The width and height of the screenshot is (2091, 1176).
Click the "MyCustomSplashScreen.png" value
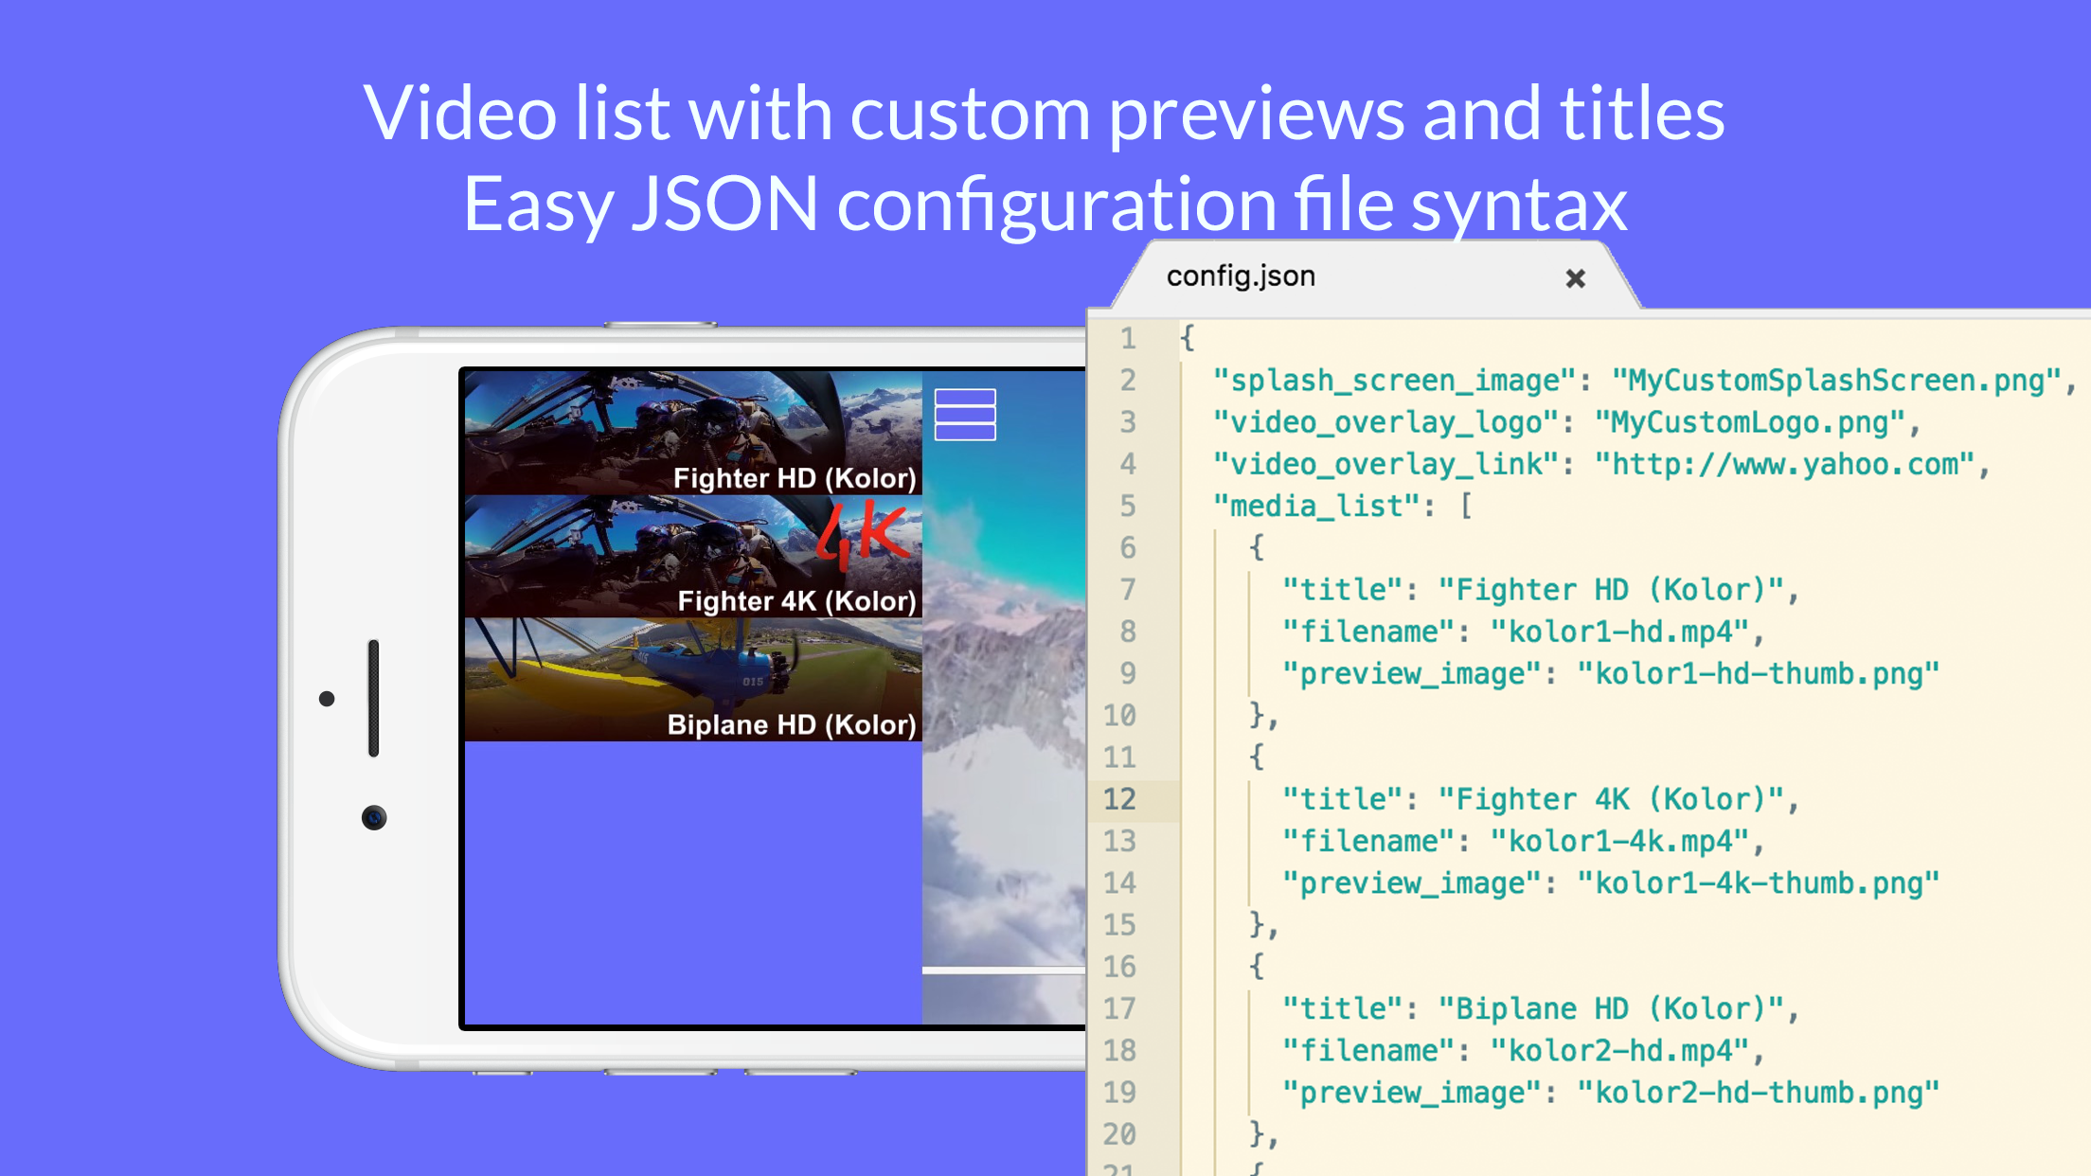[x=1838, y=381]
